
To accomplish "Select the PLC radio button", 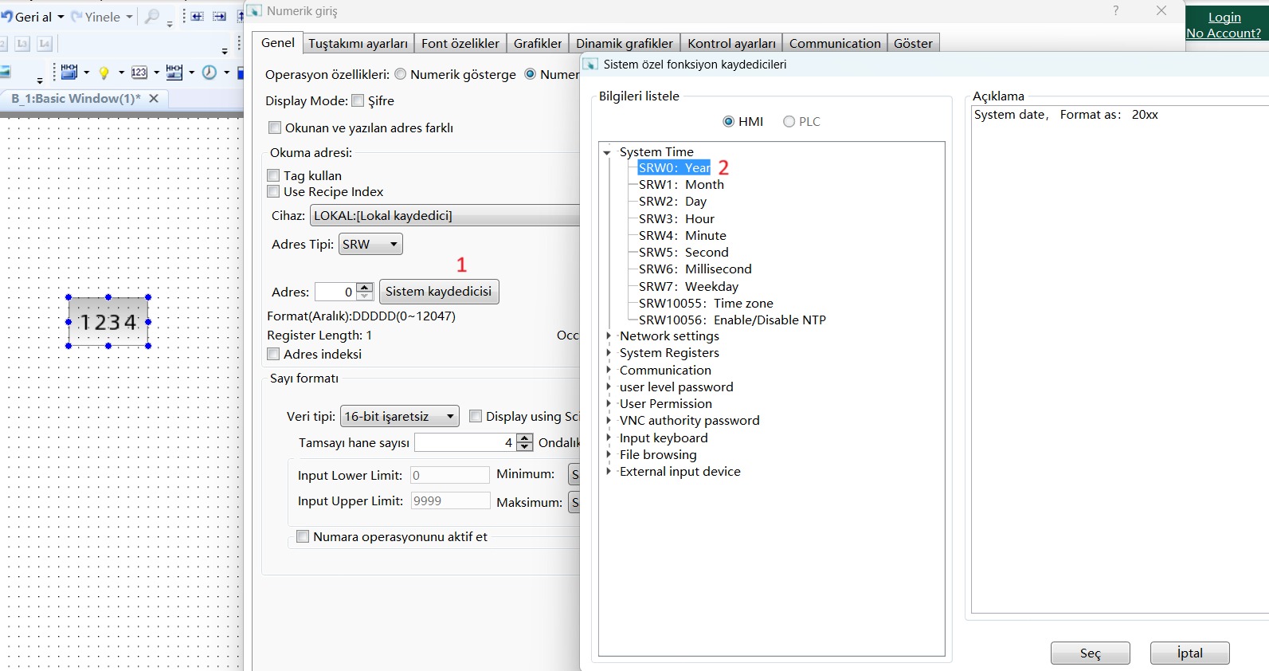I will pos(789,122).
